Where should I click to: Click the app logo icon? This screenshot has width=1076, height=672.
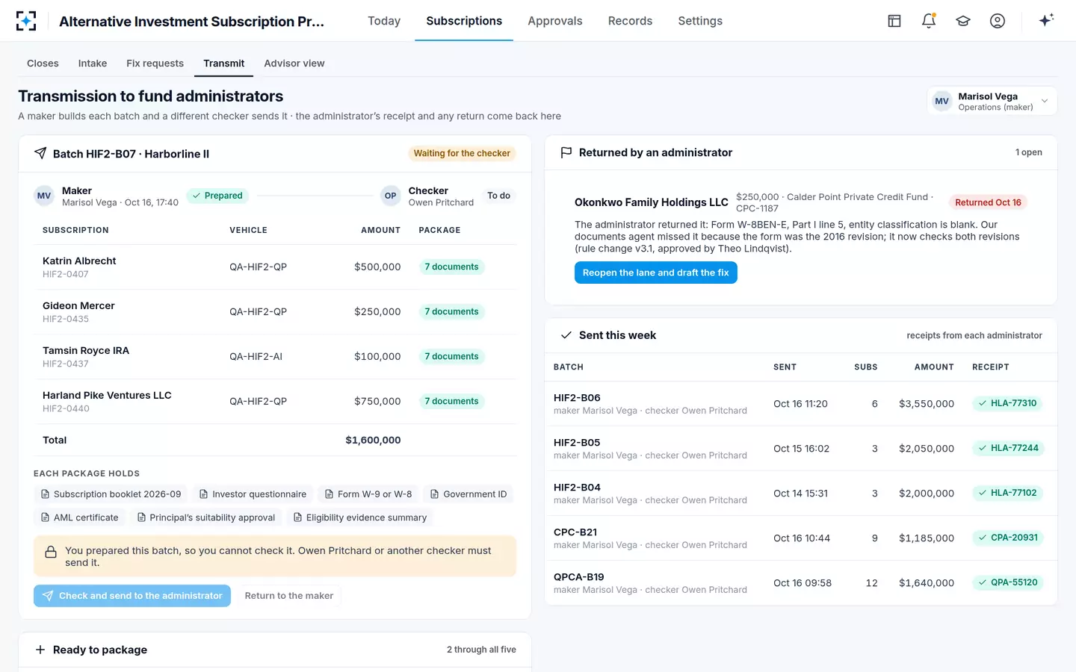tap(26, 21)
